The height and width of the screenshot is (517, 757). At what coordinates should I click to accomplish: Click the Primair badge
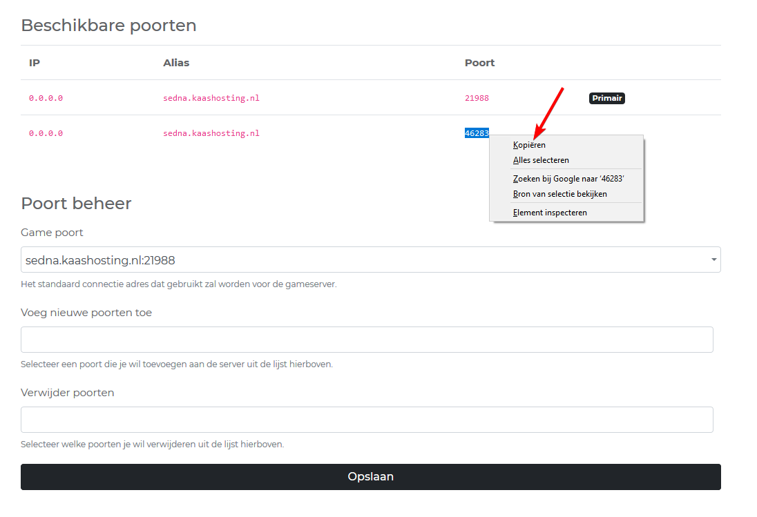coord(606,98)
